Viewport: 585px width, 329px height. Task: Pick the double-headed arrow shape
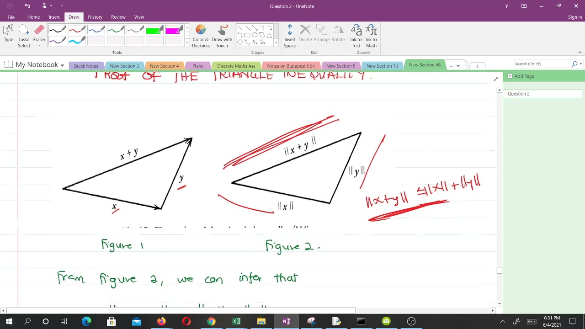(x=255, y=27)
